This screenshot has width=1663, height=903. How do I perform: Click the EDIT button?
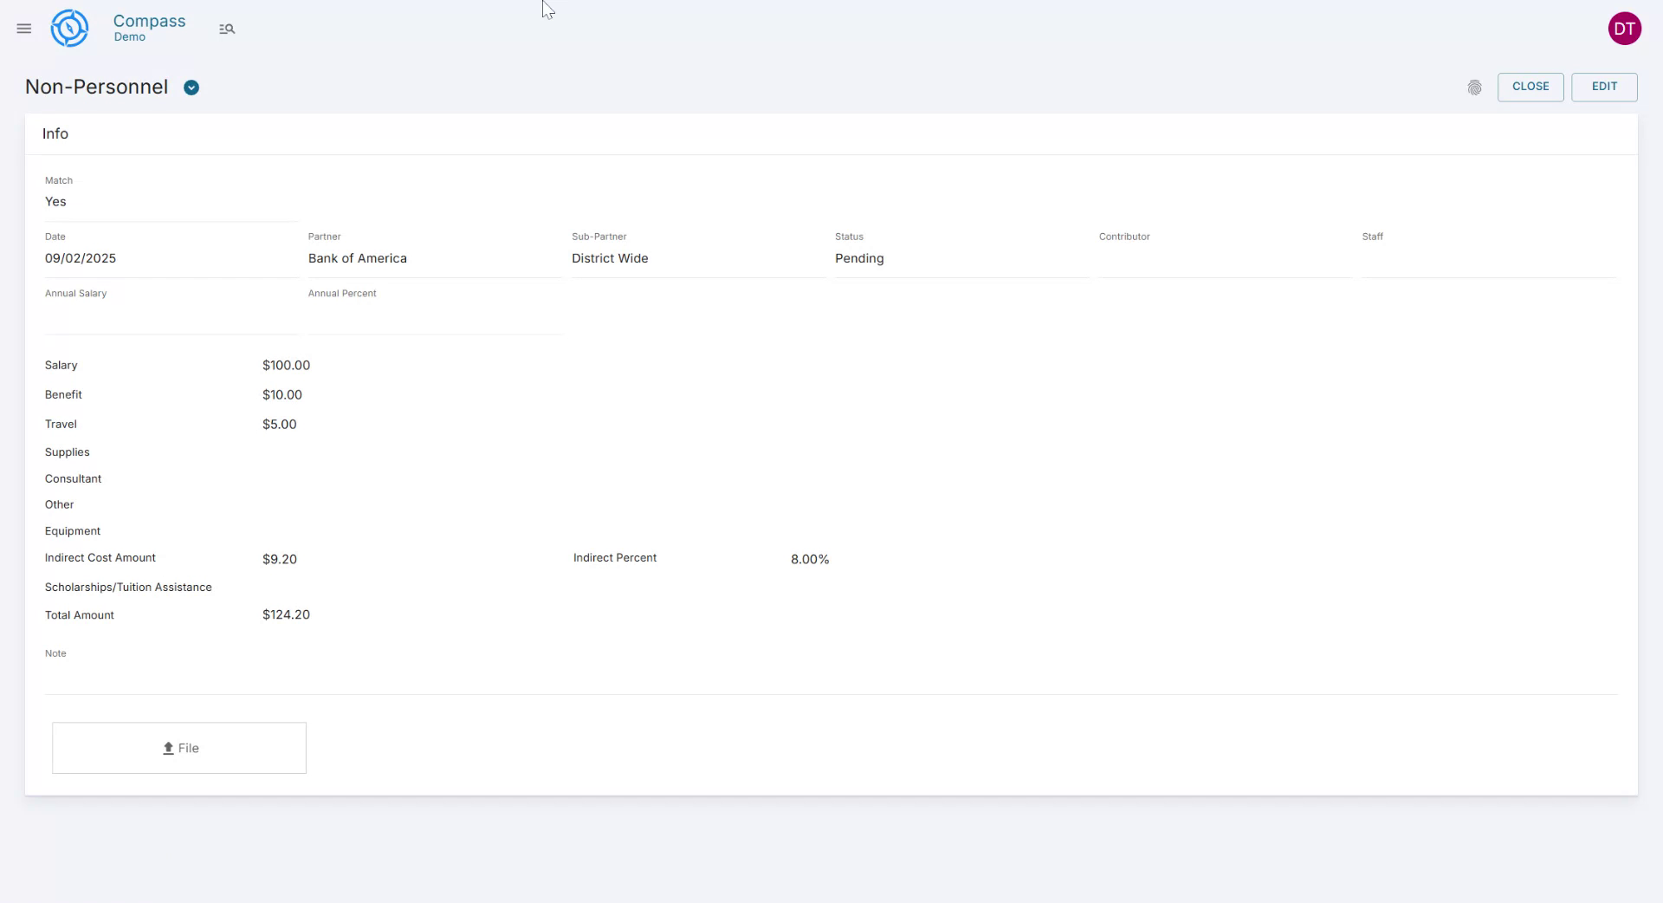pos(1603,87)
